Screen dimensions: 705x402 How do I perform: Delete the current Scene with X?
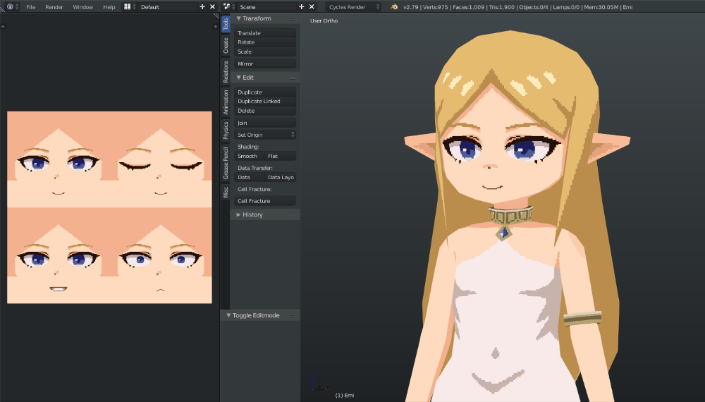[x=312, y=7]
